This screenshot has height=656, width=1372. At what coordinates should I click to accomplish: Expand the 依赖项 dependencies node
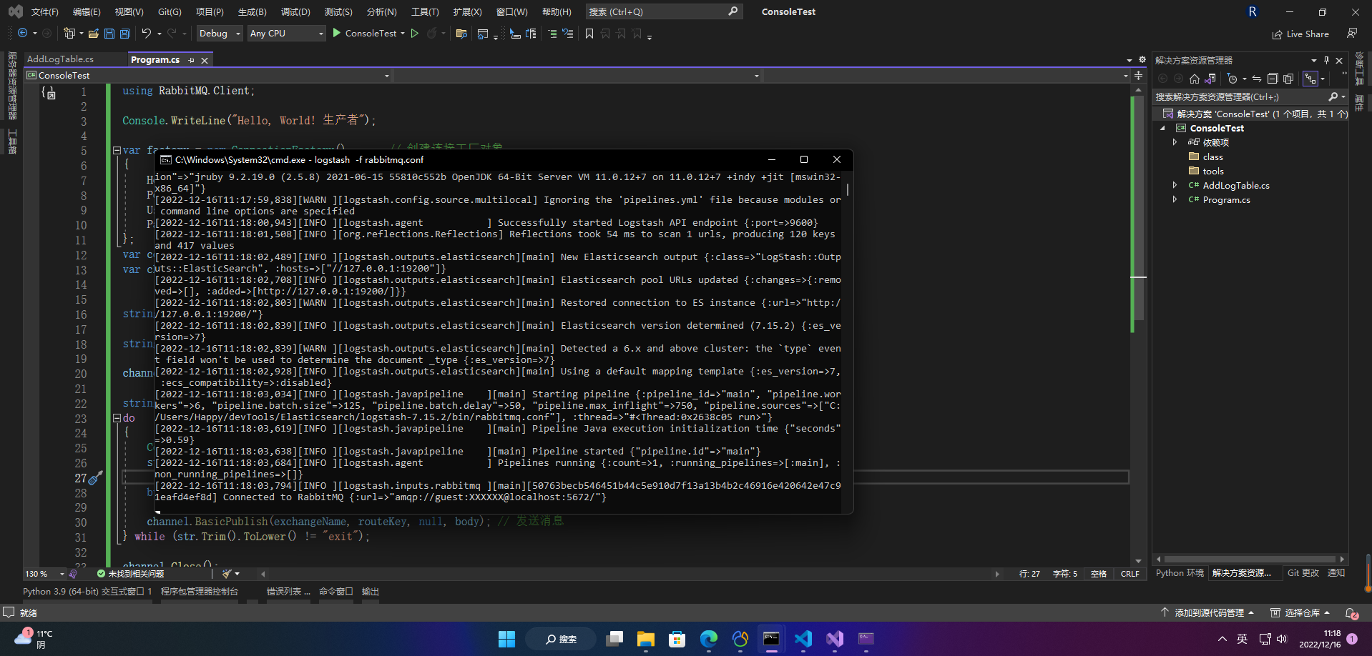coord(1175,142)
